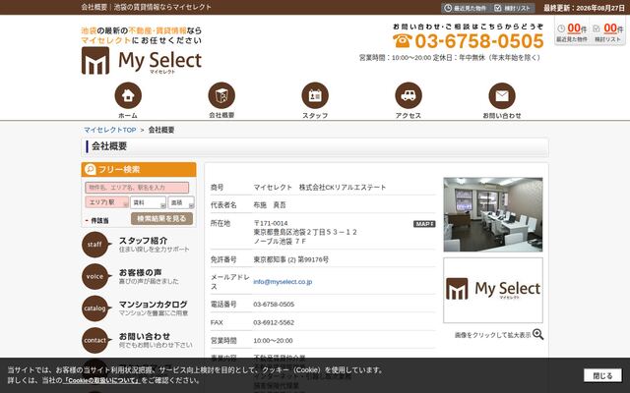Click the 最近見た物件 00件 counter
Screen dimensions: 630x393
tap(572, 32)
